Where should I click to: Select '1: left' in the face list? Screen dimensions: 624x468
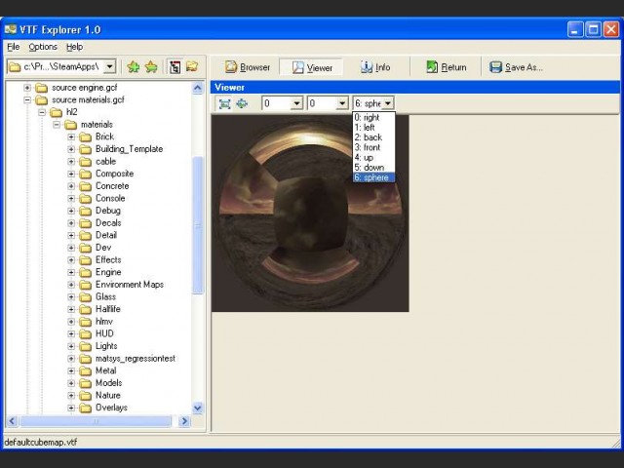tap(373, 128)
